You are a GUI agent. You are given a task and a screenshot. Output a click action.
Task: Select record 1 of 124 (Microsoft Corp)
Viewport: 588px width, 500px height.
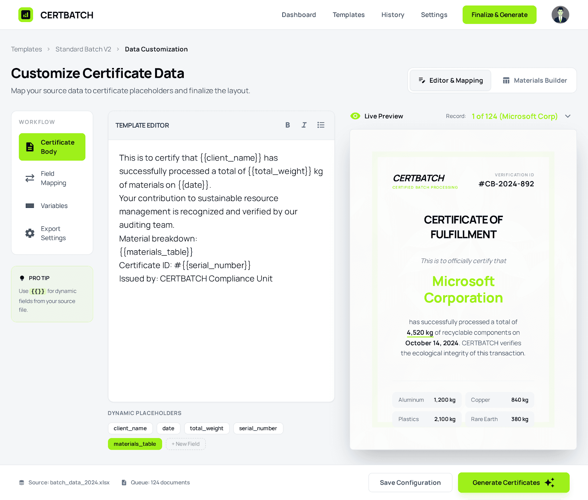pos(514,116)
